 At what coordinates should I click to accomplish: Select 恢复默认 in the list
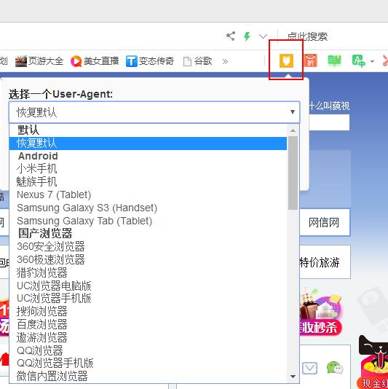point(148,144)
